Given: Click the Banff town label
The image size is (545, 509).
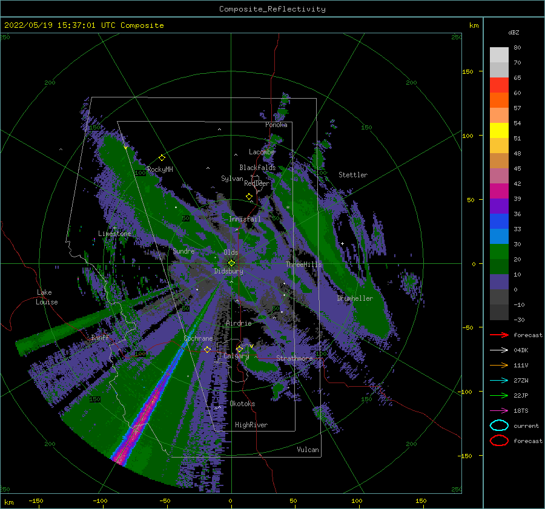Looking at the screenshot, I should coord(100,337).
